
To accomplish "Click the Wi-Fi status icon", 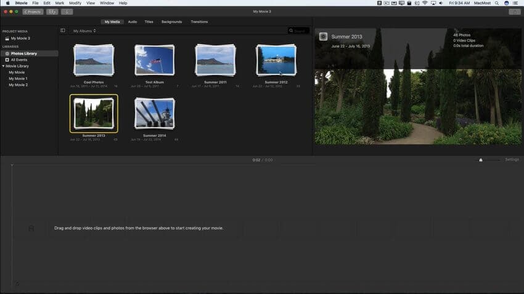I will 425,3.
